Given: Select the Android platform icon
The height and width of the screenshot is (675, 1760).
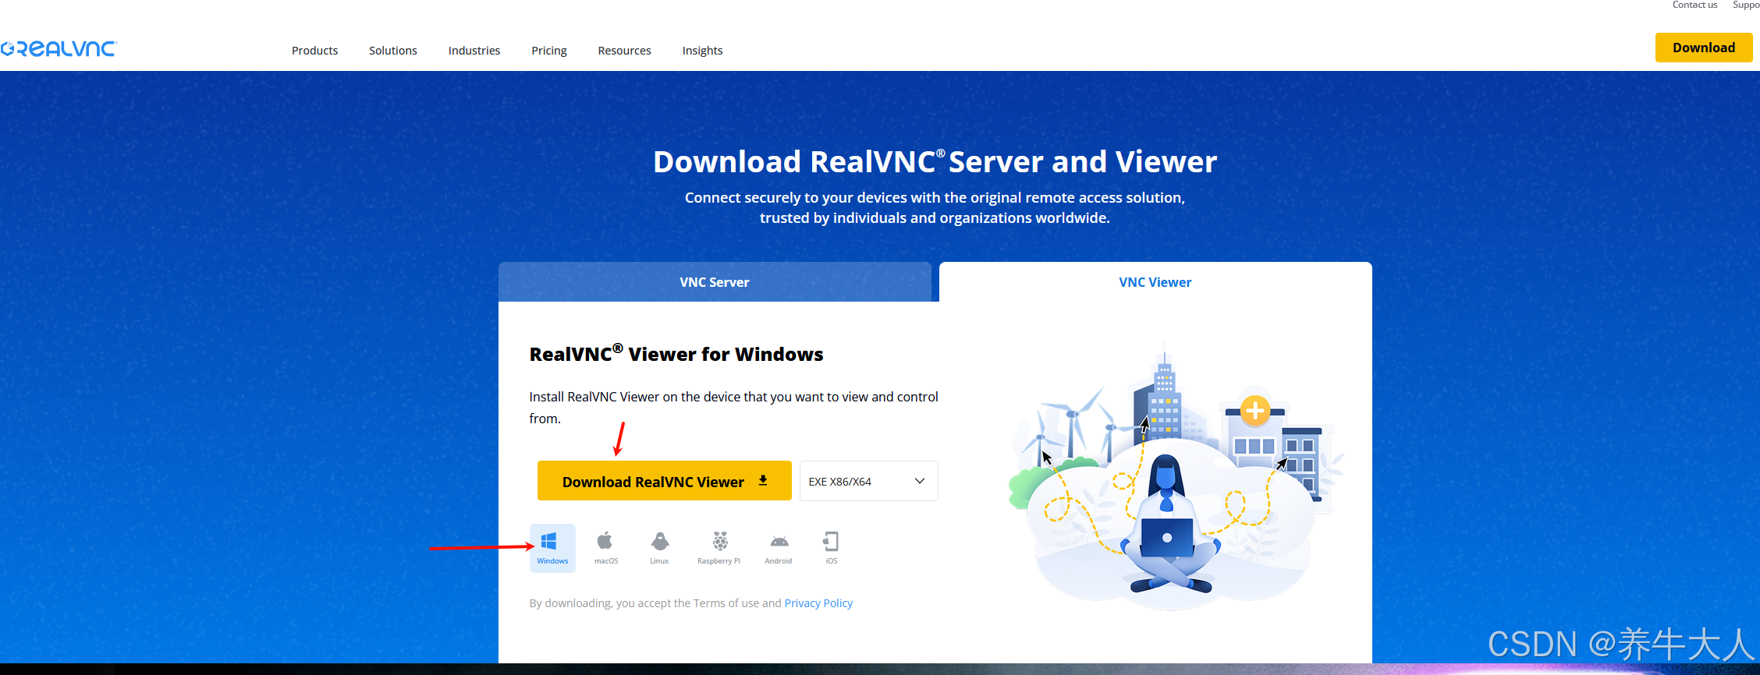Looking at the screenshot, I should [x=779, y=548].
